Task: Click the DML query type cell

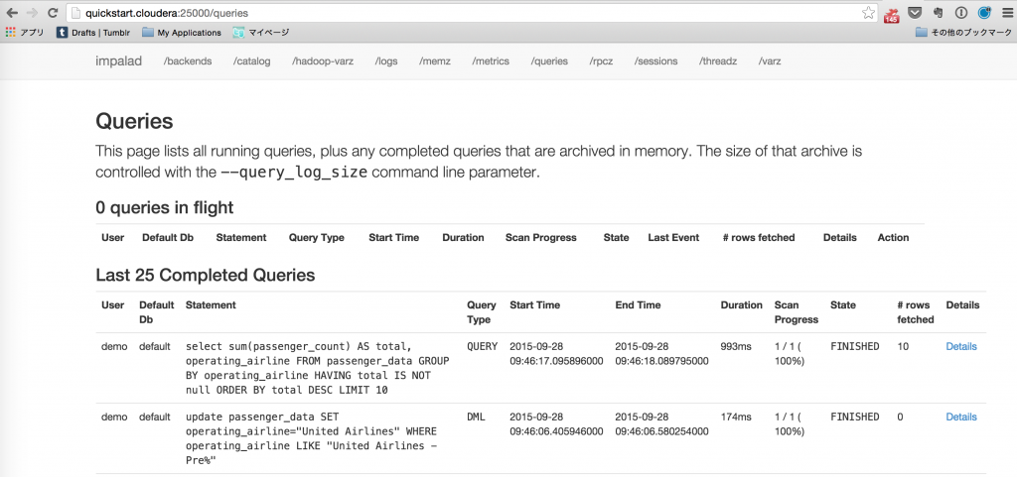Action: 476,417
